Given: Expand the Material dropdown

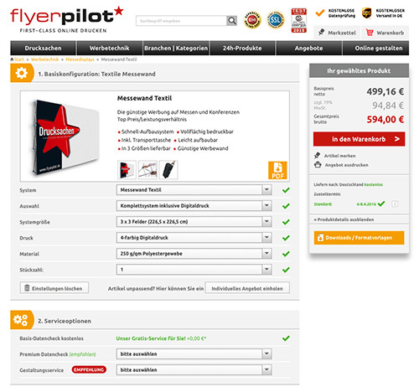Looking at the screenshot, I should (x=194, y=254).
